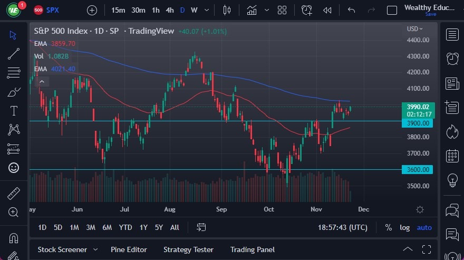
Task: Toggle the auto scale option
Action: point(424,227)
